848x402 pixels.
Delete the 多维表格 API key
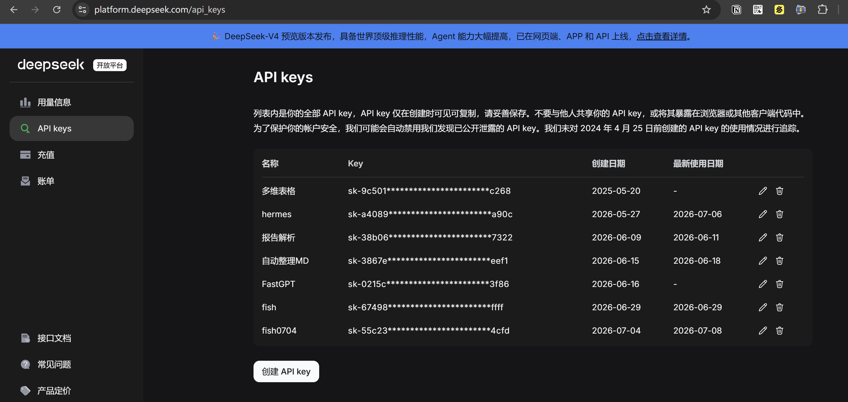click(x=779, y=191)
